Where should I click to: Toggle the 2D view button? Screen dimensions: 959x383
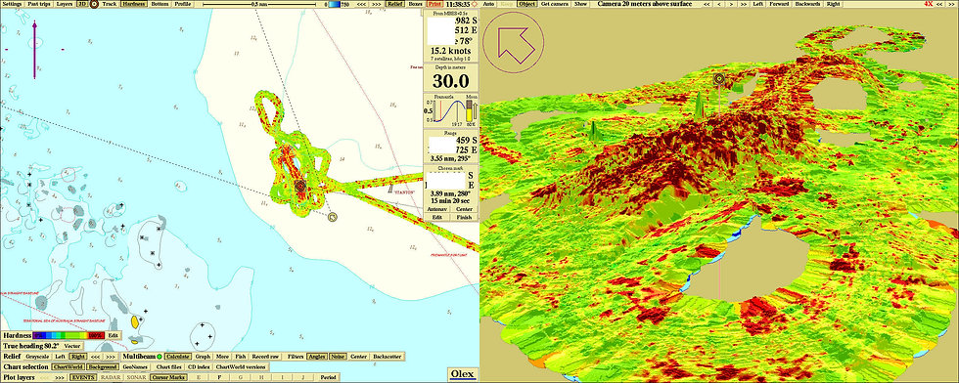pyautogui.click(x=82, y=4)
